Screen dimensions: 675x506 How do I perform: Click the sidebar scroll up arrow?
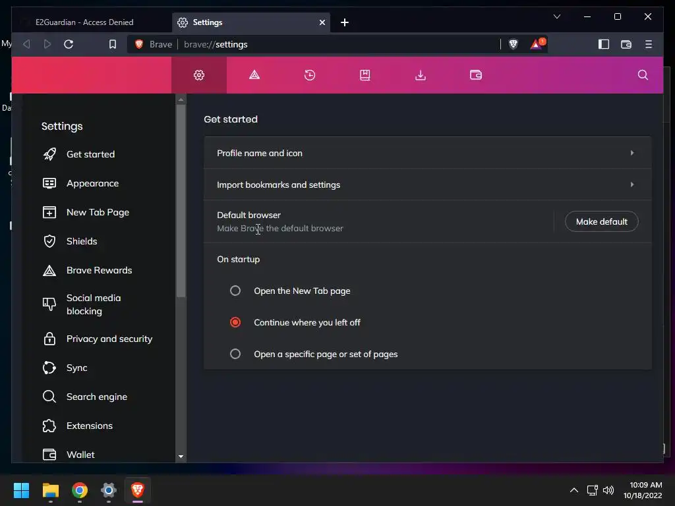pyautogui.click(x=181, y=99)
